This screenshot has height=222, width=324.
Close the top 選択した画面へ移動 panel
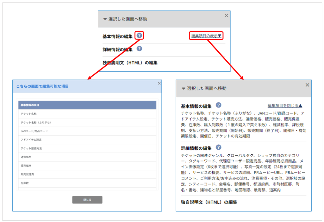(x=227, y=15)
